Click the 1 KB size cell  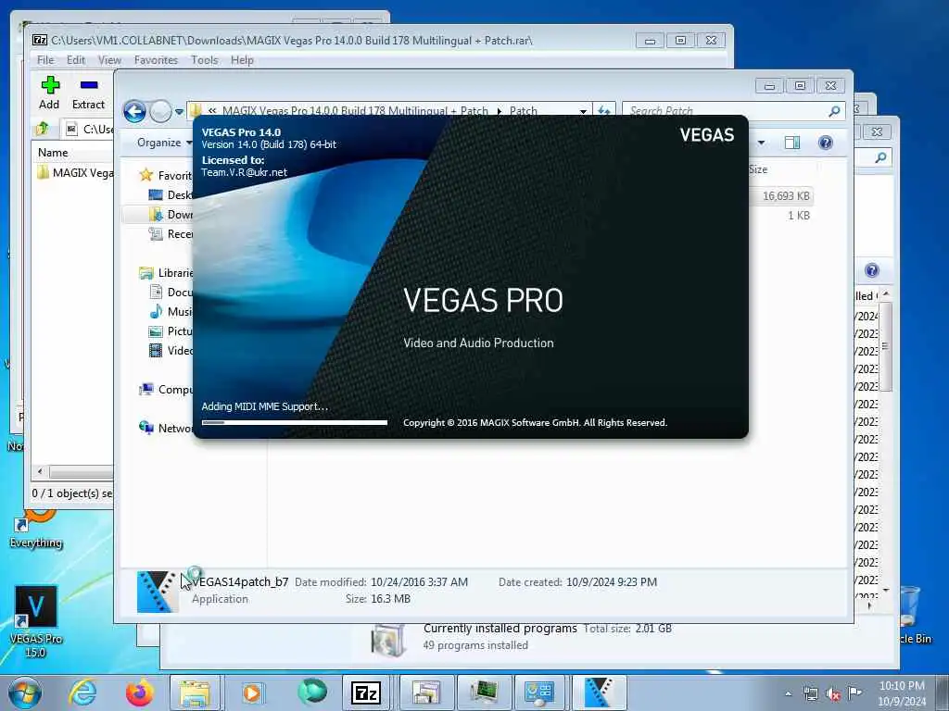pos(798,215)
